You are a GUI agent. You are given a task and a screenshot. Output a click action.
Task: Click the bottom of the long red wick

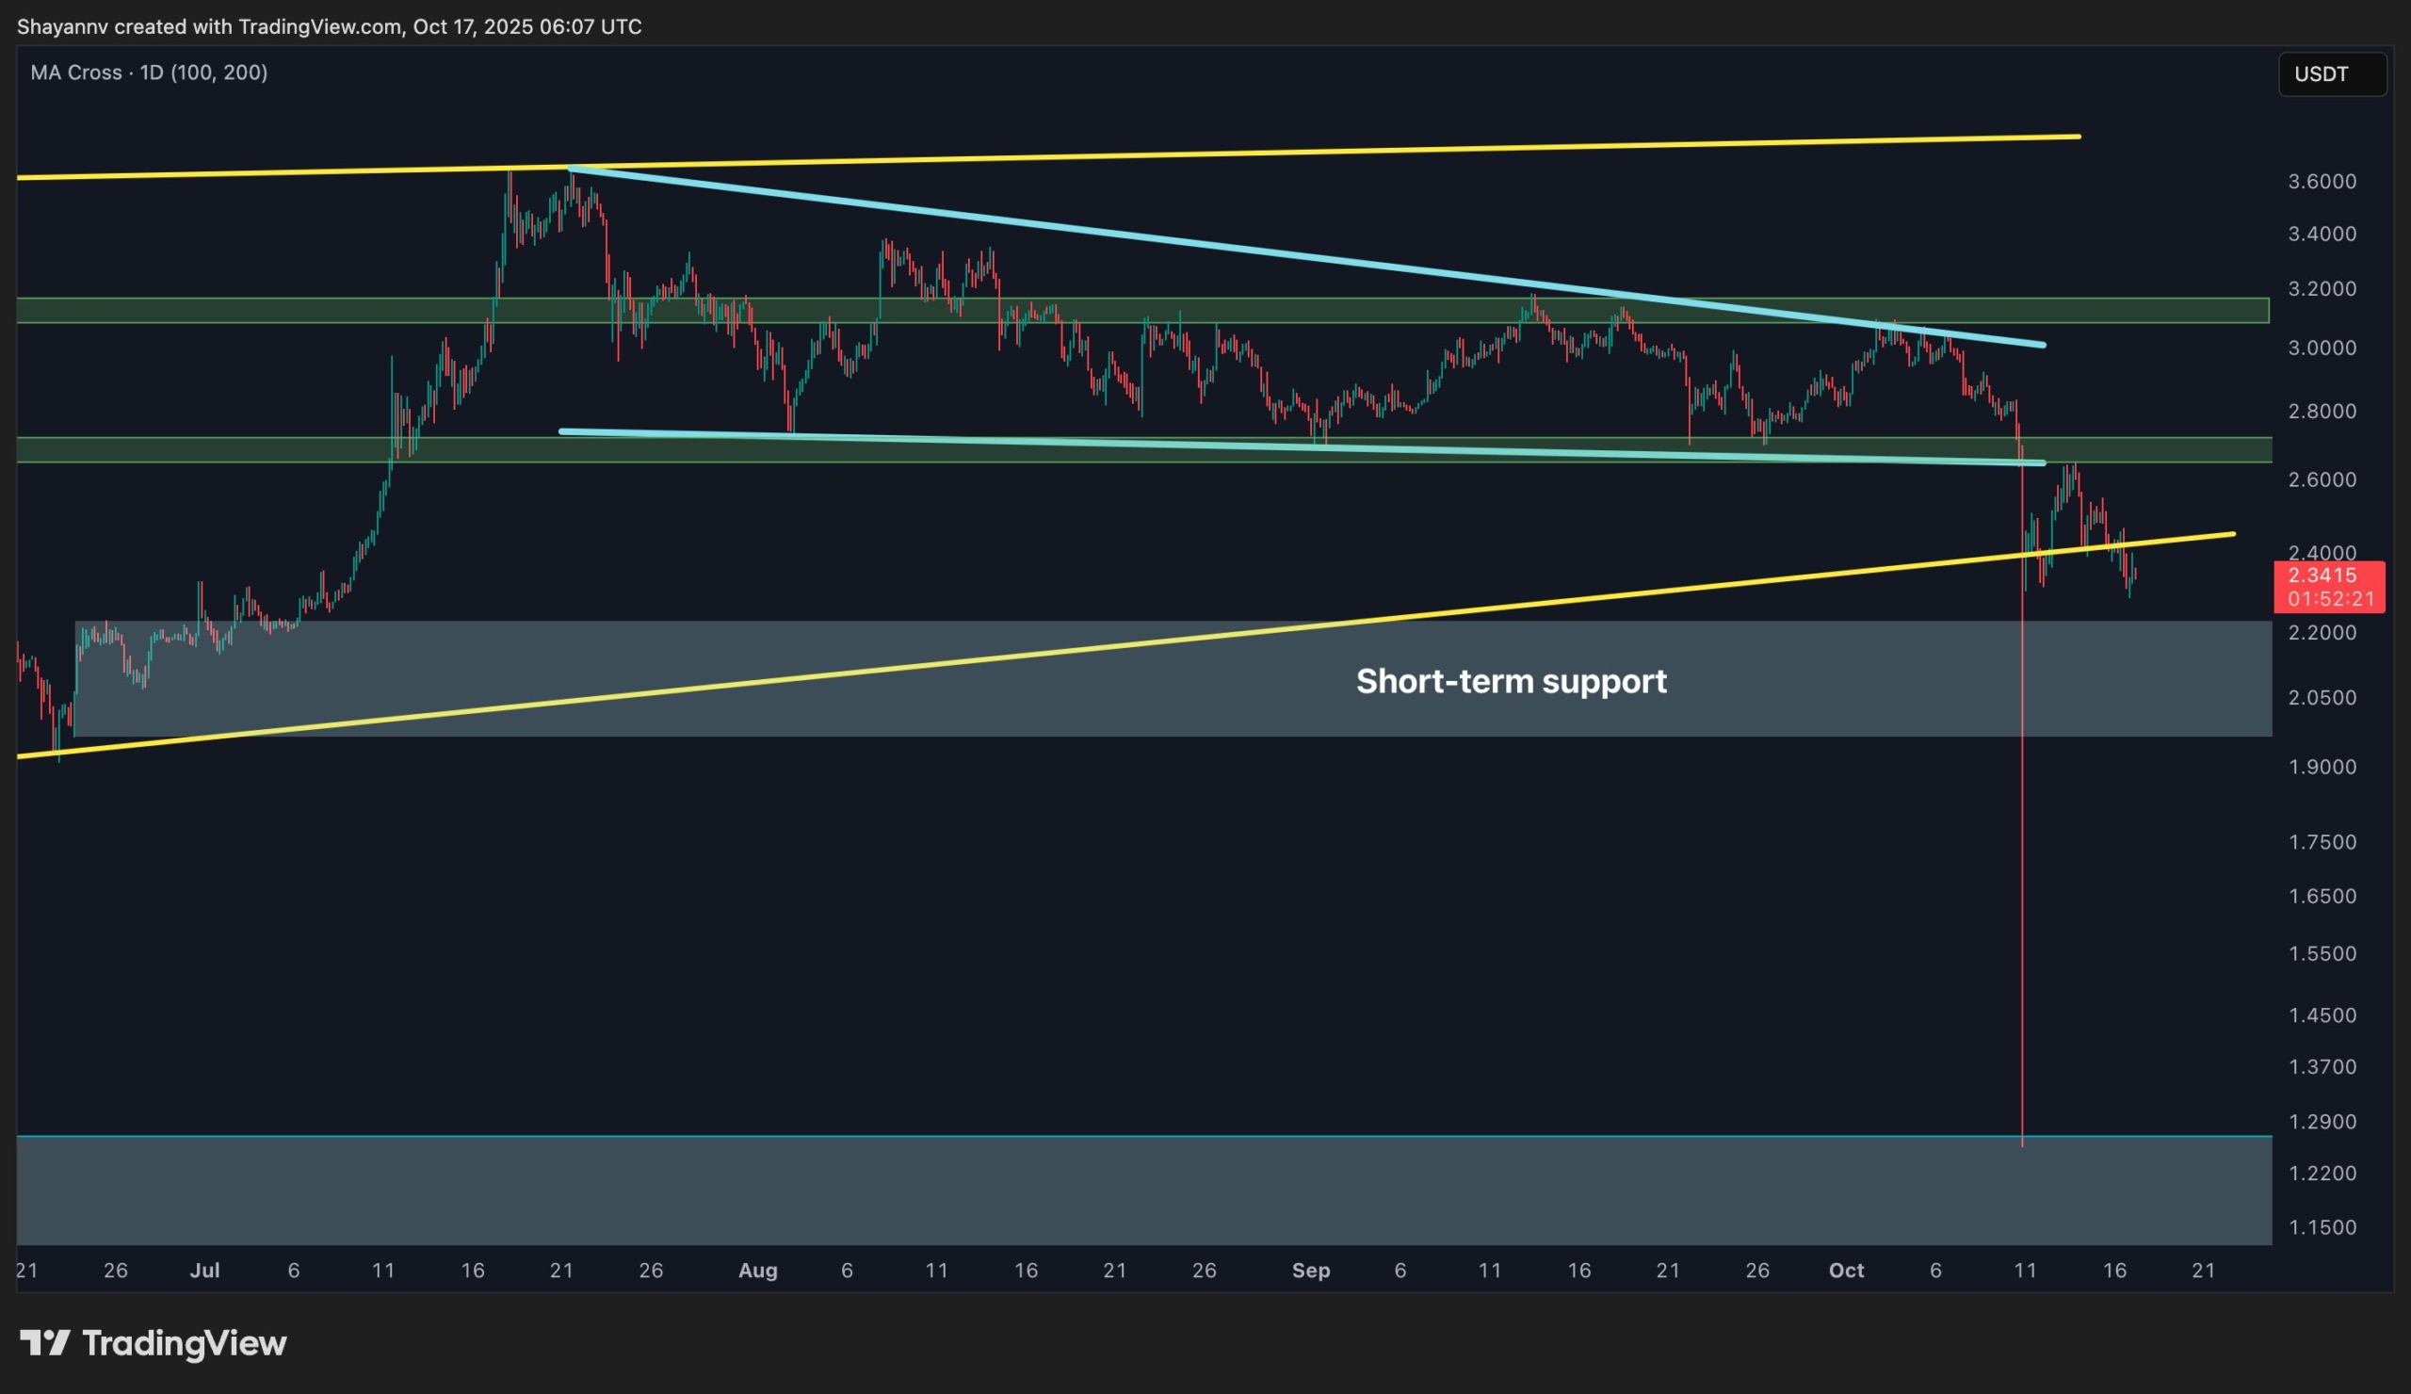[x=2022, y=1144]
